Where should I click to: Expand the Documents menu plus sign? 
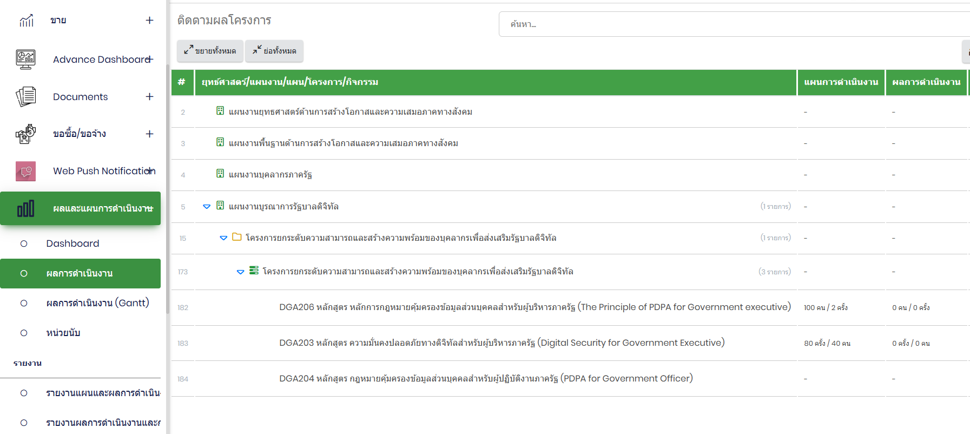point(150,97)
